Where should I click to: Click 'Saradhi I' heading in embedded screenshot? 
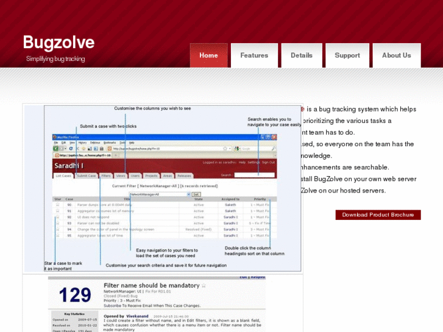69,166
